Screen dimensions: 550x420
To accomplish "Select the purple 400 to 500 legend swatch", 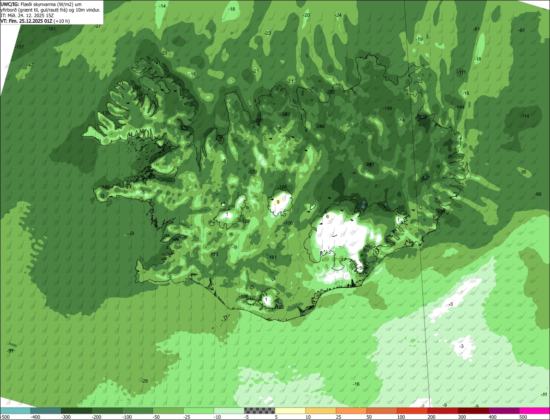I will (x=504, y=411).
